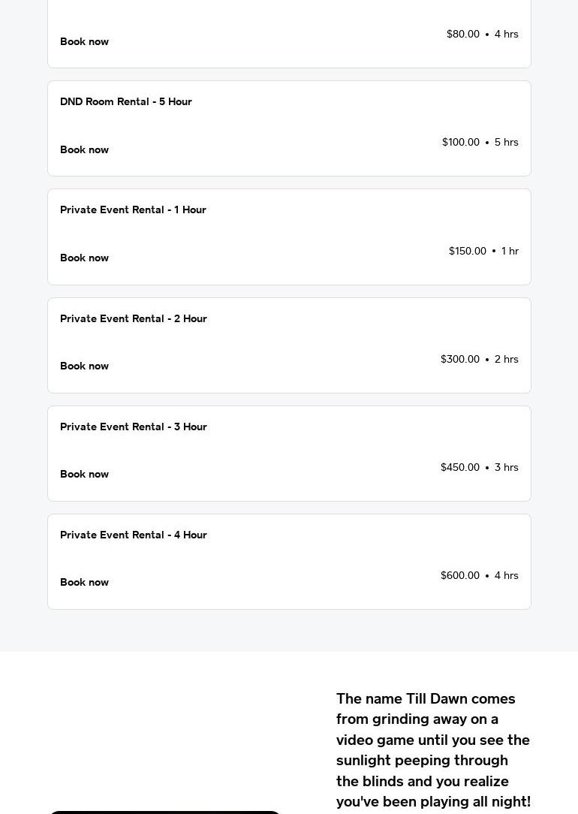Select the Private Event Rental - 4 Hour heading
The image size is (578, 814).
(134, 535)
